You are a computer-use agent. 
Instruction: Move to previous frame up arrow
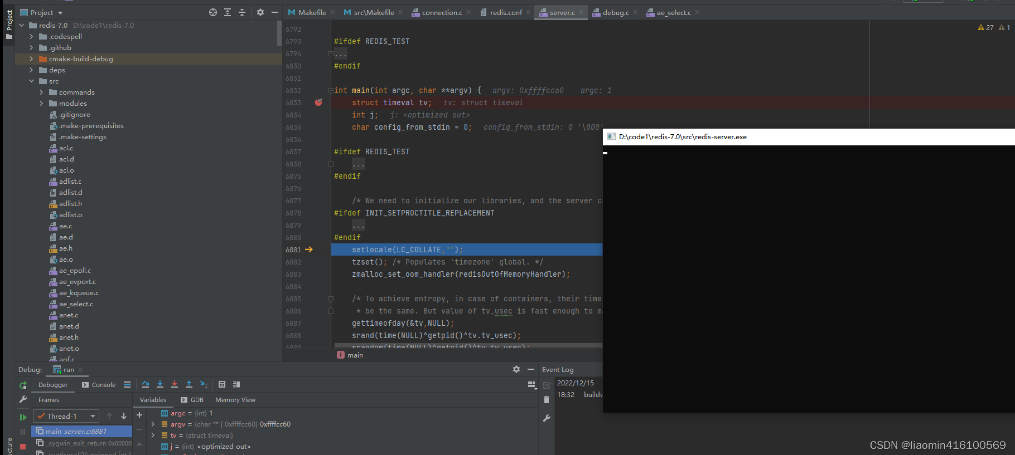(109, 416)
